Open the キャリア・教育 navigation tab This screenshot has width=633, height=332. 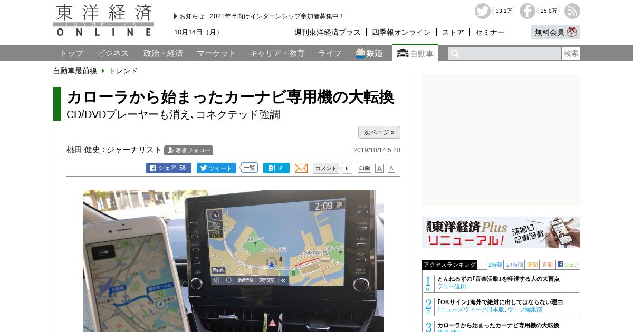[277, 53]
